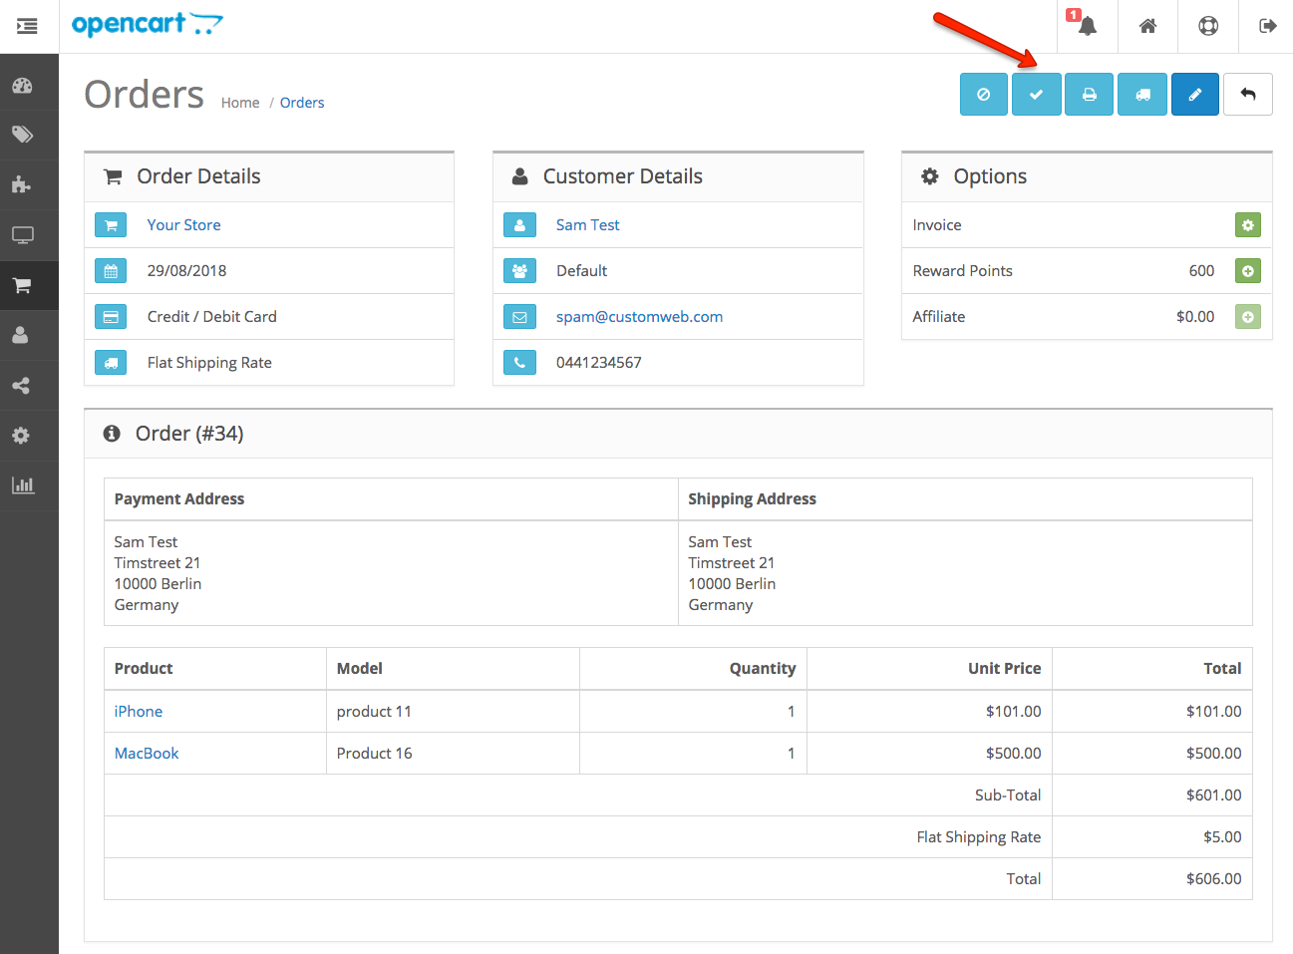Edit the order with pencil button
This screenshot has width=1293, height=954.
coord(1194,95)
